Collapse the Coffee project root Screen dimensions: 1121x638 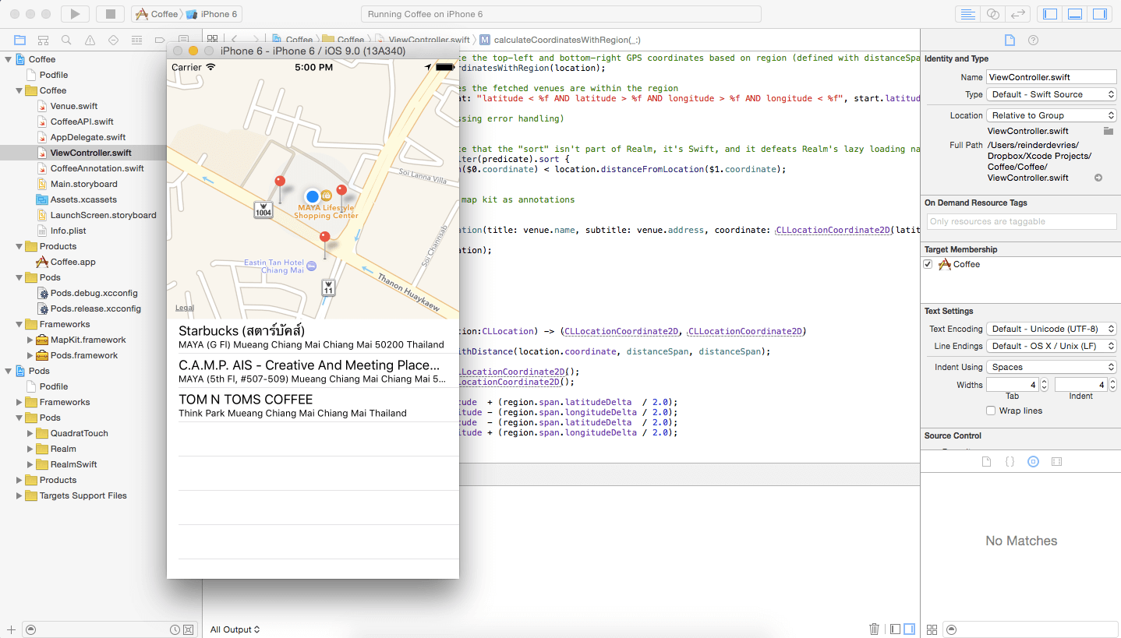coord(8,59)
